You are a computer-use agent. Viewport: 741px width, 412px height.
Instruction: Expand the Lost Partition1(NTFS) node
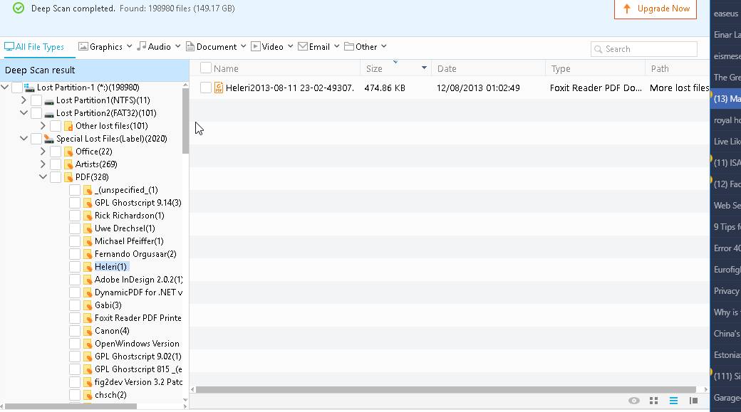coord(24,100)
